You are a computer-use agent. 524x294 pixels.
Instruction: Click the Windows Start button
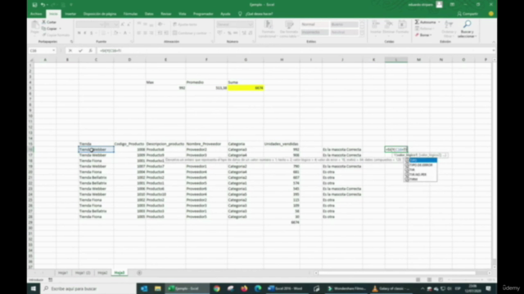tap(34, 288)
